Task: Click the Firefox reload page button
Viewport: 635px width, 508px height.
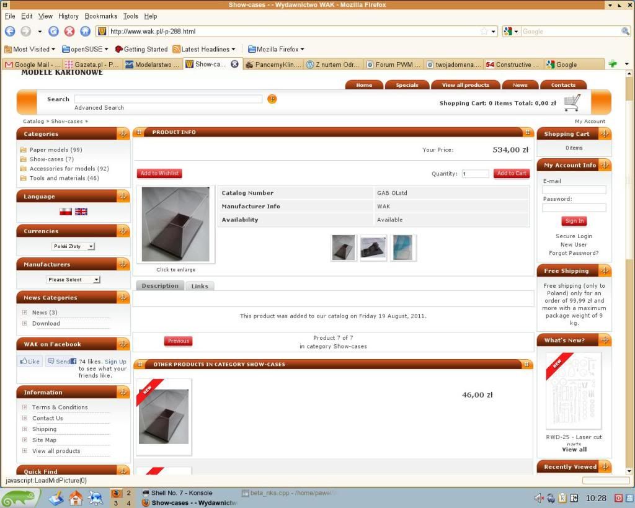Action: coord(54,31)
